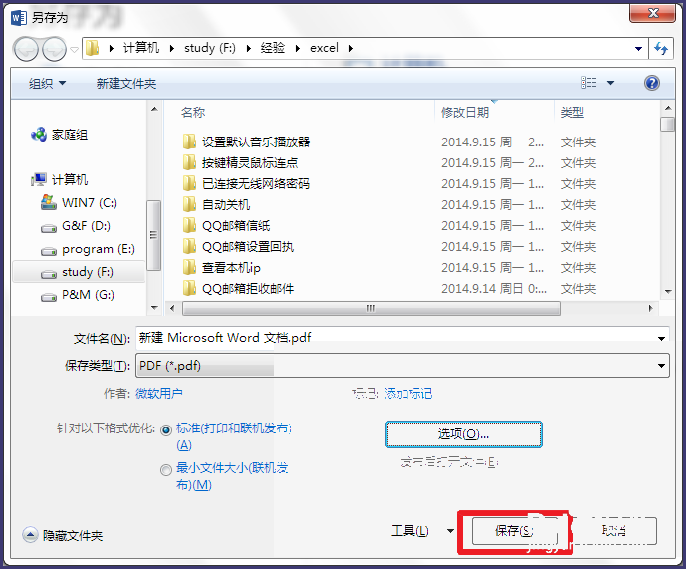Sort by 名称 column header

point(193,113)
